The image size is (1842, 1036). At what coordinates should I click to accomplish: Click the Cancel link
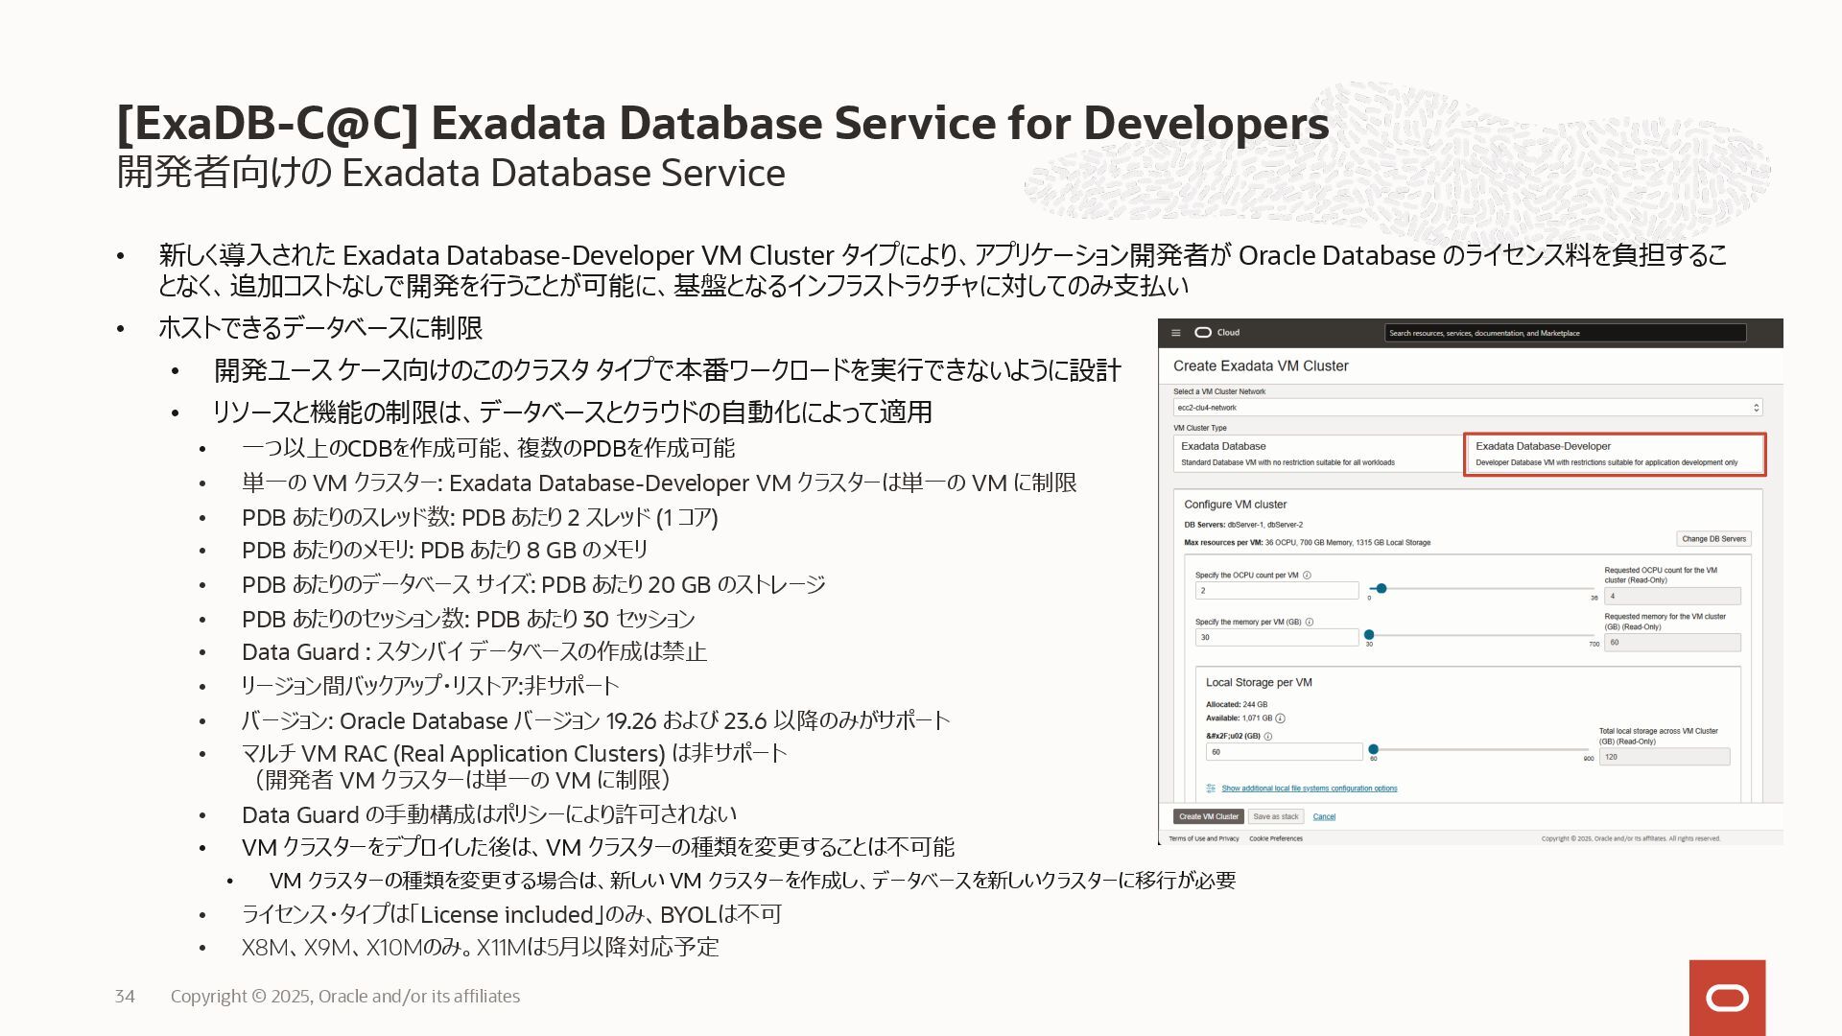1324,817
